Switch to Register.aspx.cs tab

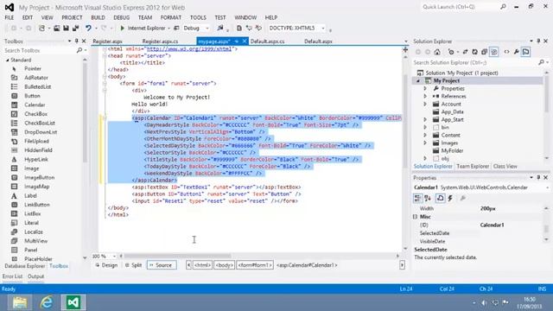coord(160,41)
